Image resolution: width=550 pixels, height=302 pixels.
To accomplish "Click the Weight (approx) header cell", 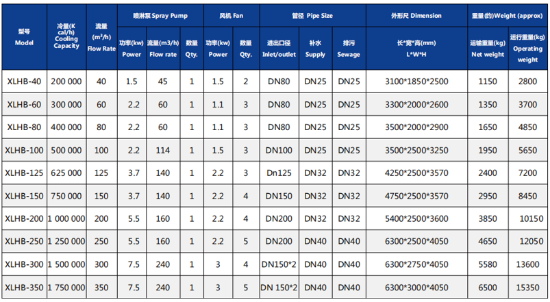I will (508, 16).
